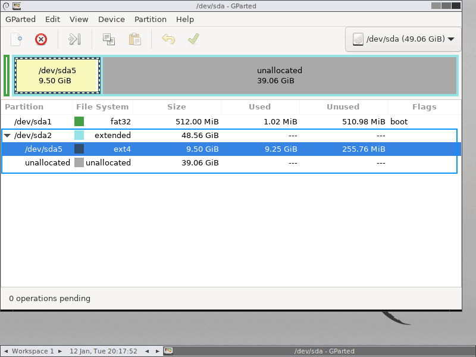Image resolution: width=476 pixels, height=357 pixels.
Task: Click the Delete partition icon
Action: click(x=41, y=40)
